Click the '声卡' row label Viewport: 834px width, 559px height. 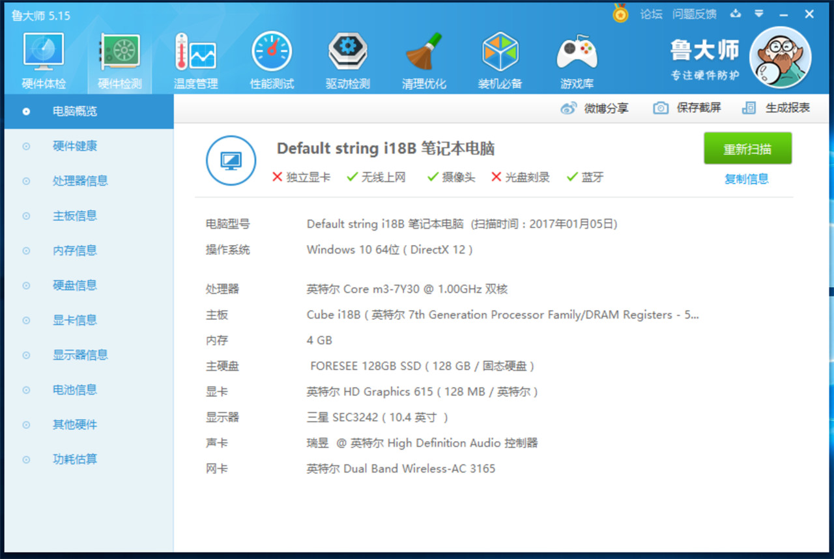[x=217, y=443]
